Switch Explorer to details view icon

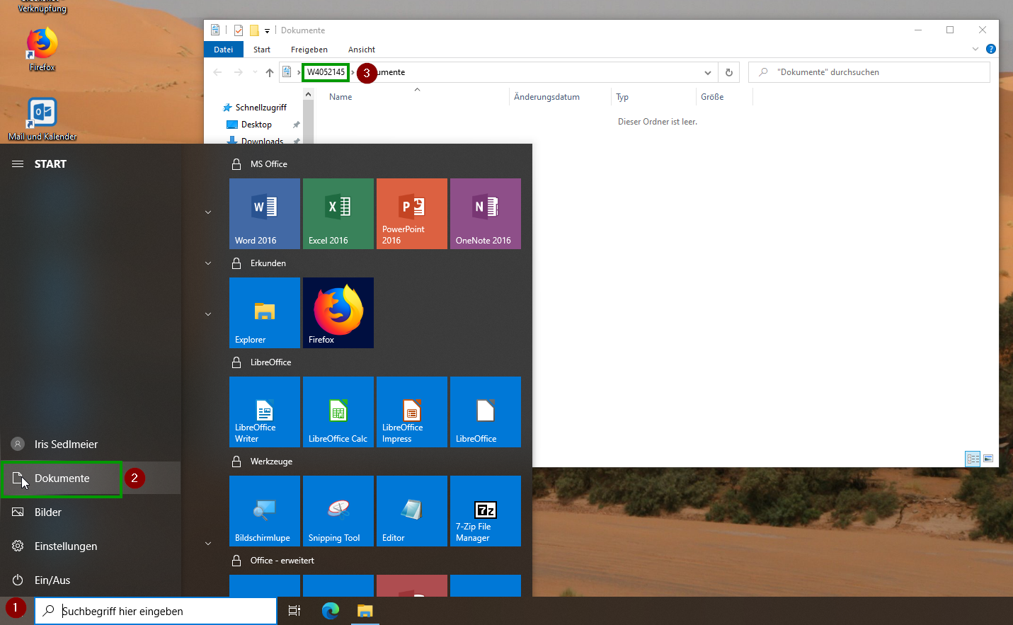coord(973,459)
